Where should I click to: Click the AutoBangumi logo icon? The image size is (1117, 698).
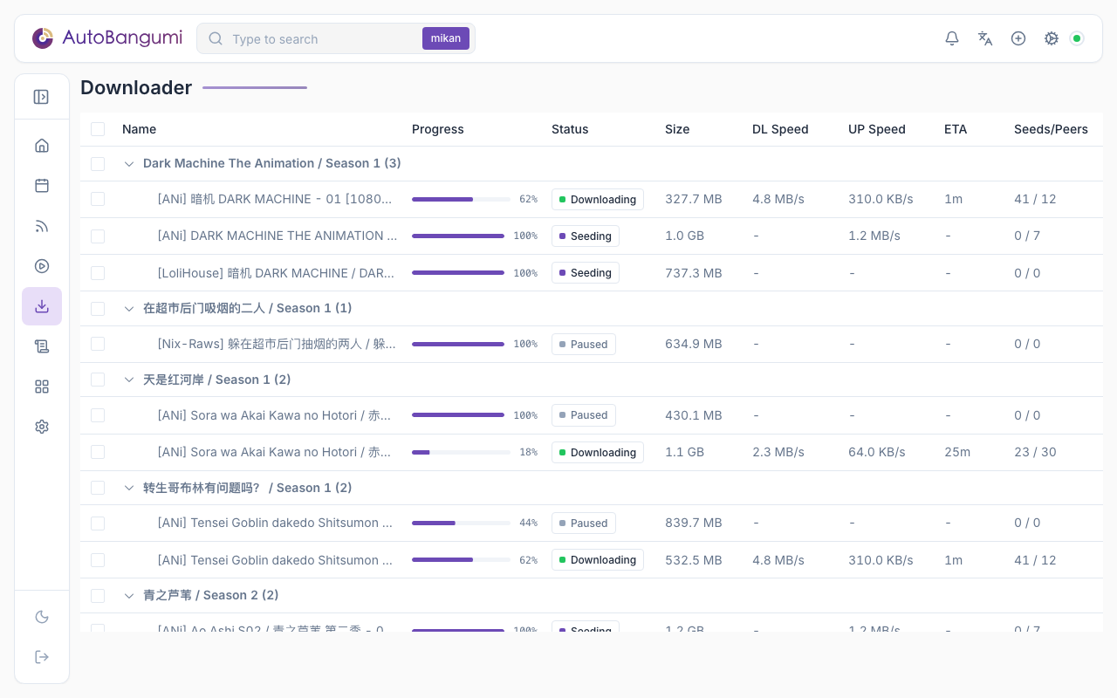click(43, 38)
